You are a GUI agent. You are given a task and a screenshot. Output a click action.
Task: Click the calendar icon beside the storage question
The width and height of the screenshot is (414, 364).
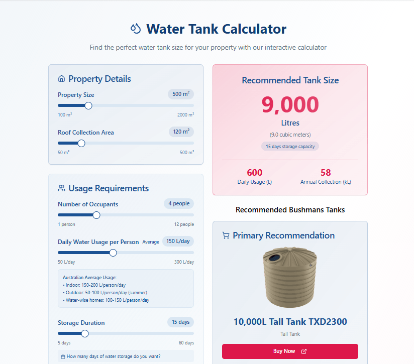coord(62,355)
